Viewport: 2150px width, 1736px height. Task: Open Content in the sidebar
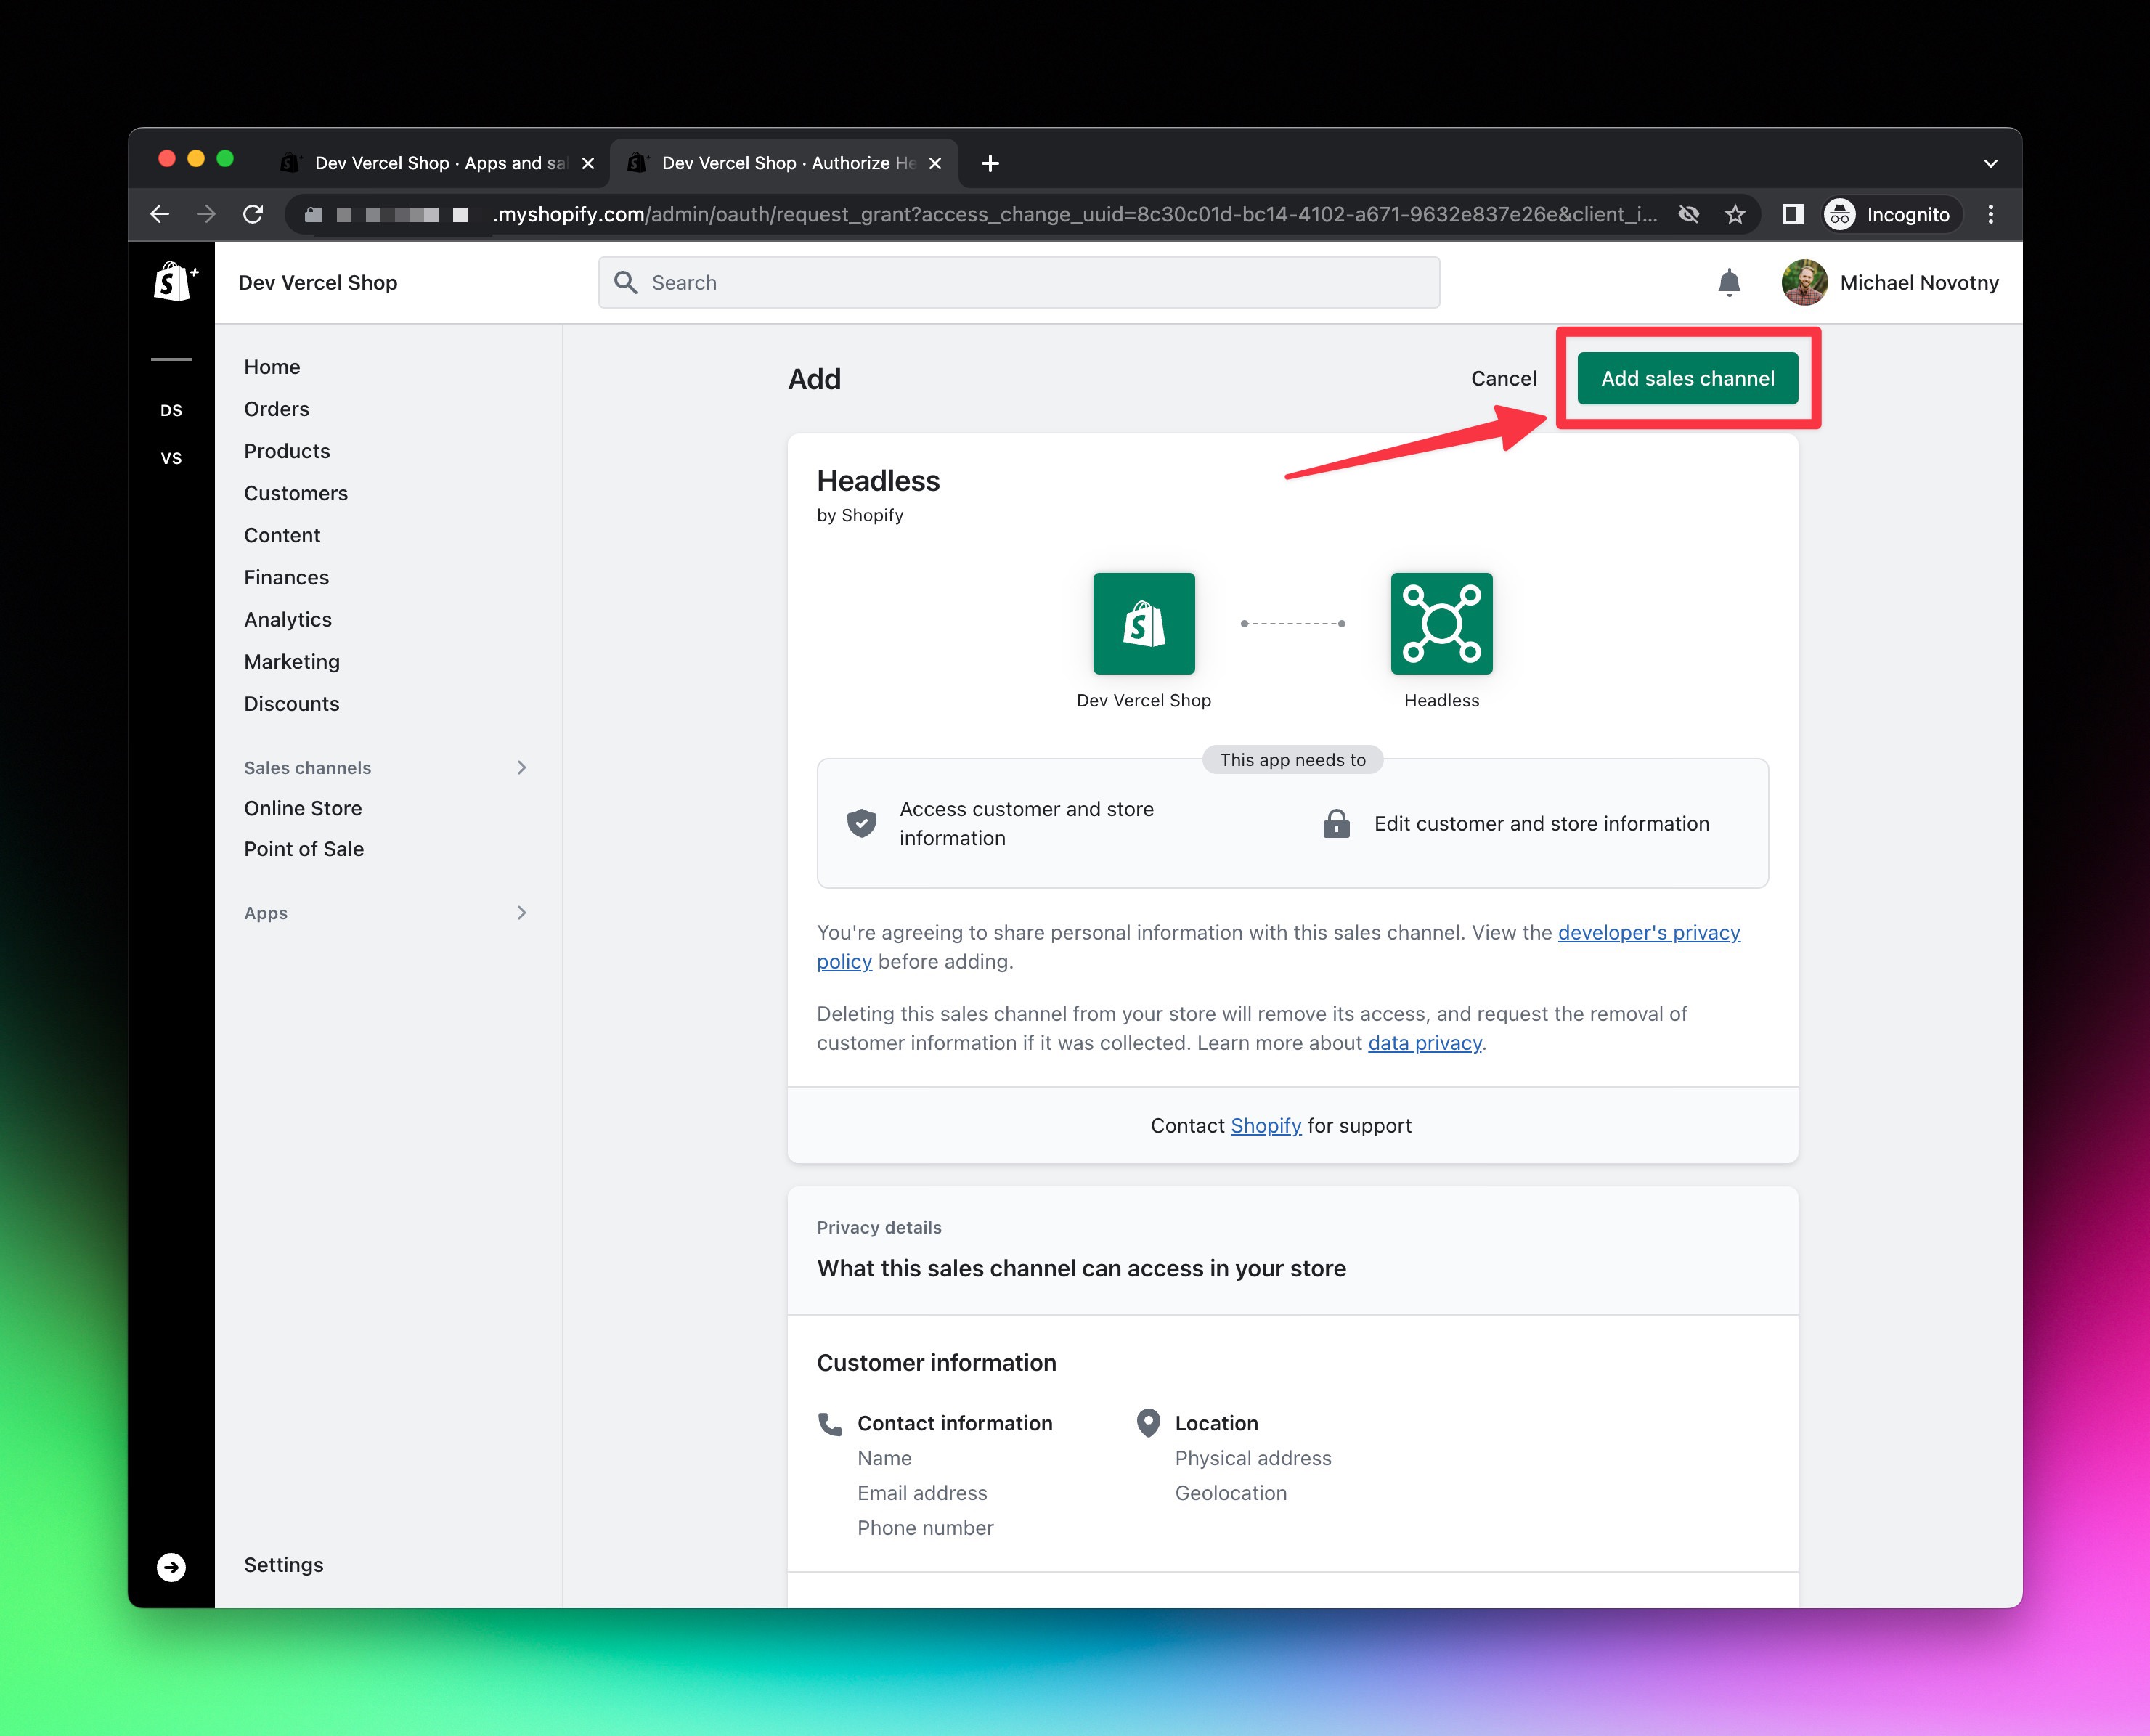(x=282, y=535)
